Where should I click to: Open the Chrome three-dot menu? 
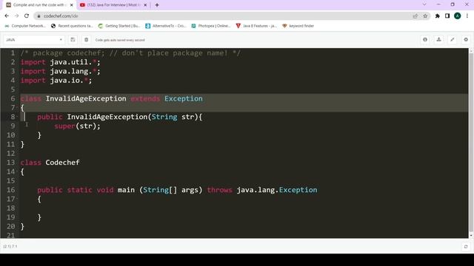[467, 16]
